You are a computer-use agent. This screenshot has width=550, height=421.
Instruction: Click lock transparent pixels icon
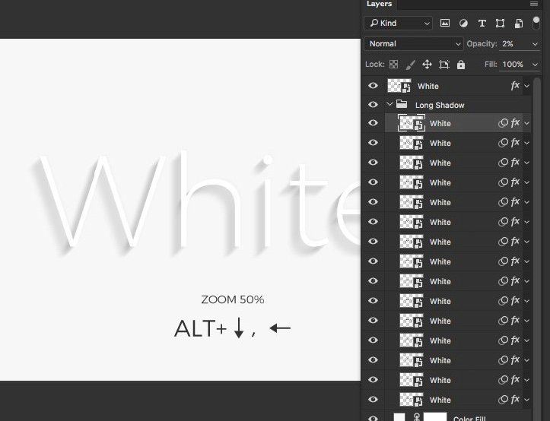394,65
